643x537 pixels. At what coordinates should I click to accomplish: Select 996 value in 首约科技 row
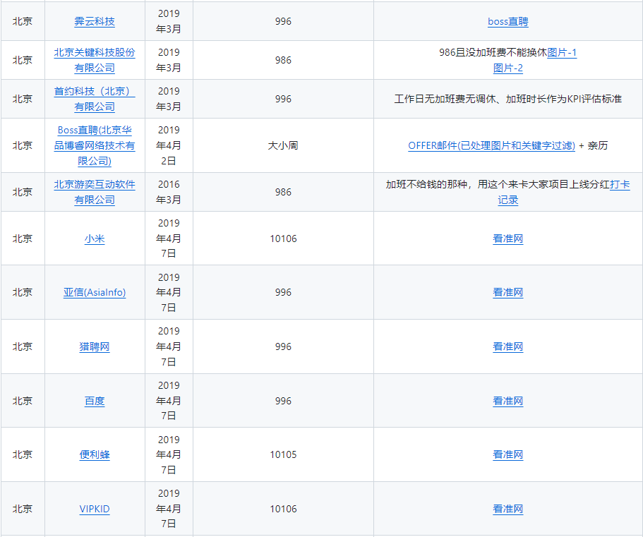point(283,99)
